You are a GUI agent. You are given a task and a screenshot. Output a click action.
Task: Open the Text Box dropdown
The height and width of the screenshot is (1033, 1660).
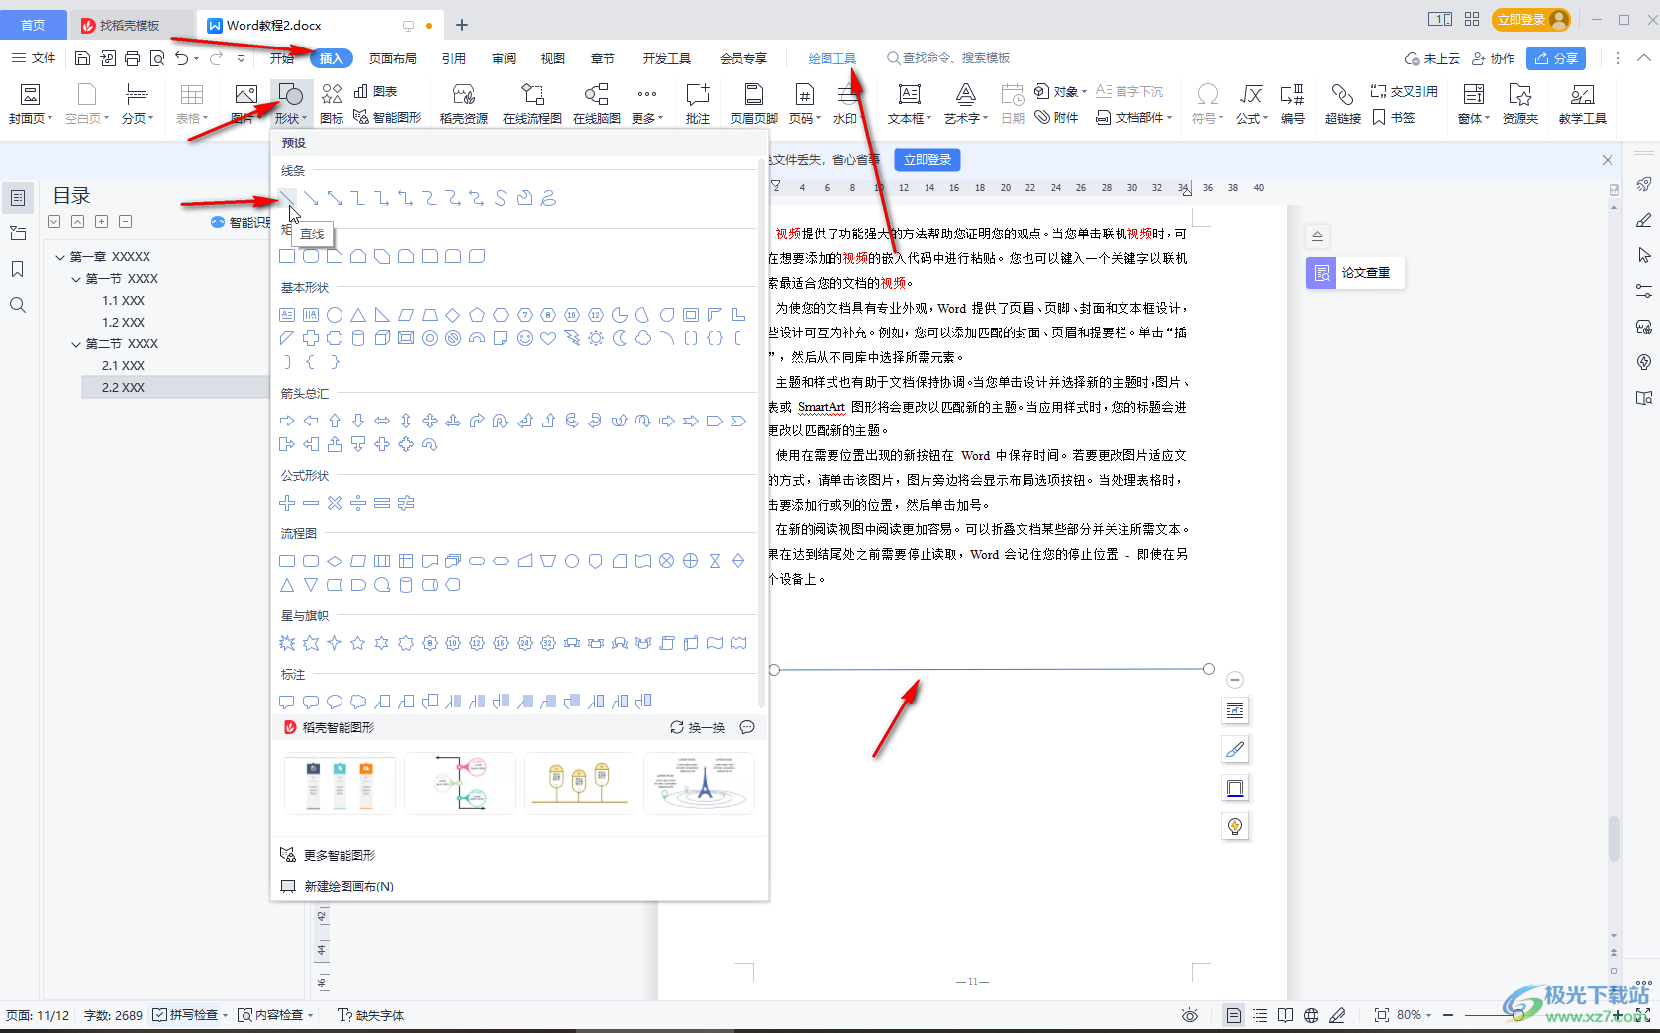(909, 104)
